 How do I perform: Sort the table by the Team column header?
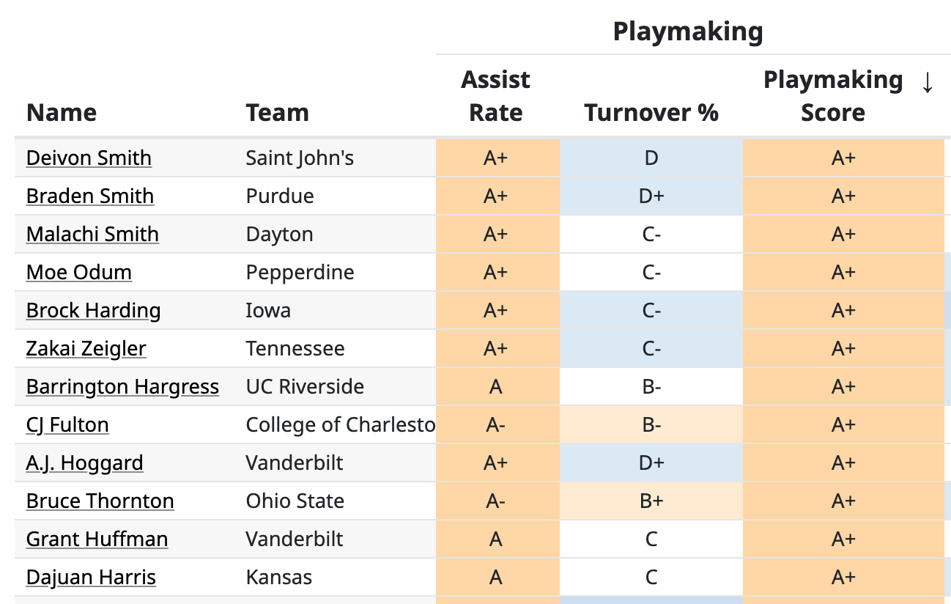[x=276, y=112]
